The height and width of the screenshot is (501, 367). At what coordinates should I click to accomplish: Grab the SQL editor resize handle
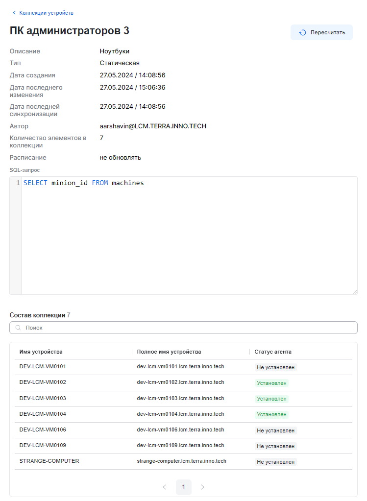click(x=354, y=291)
